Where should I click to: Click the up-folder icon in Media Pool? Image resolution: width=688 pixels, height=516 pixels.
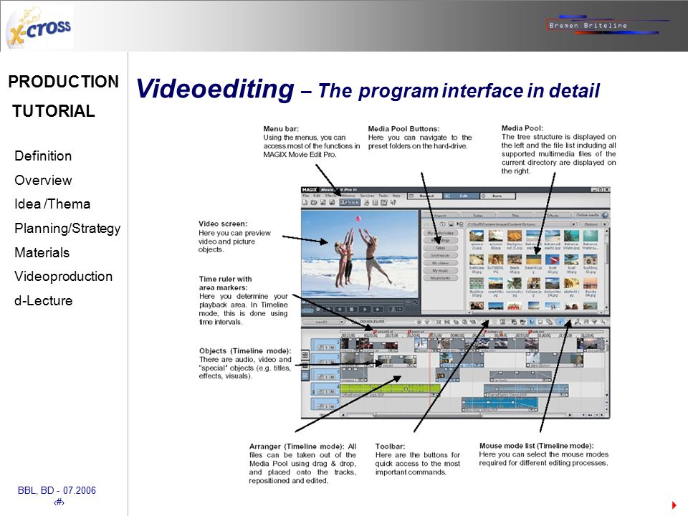click(442, 224)
